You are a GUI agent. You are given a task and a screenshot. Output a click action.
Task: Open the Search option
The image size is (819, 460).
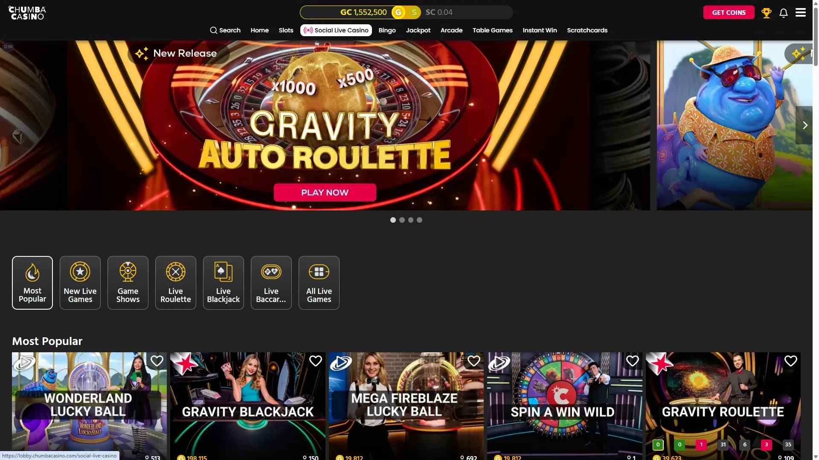pos(225,30)
